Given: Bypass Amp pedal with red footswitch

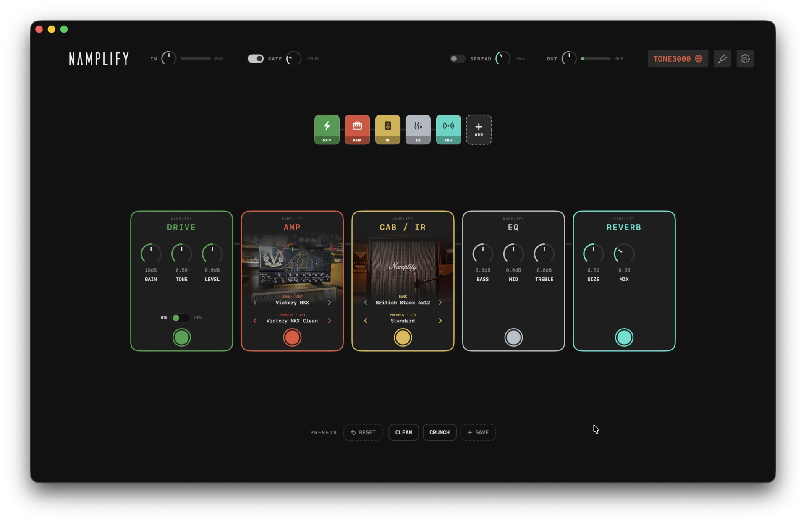Looking at the screenshot, I should 292,337.
